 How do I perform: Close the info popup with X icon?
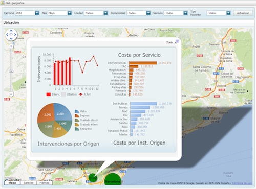click(177, 41)
